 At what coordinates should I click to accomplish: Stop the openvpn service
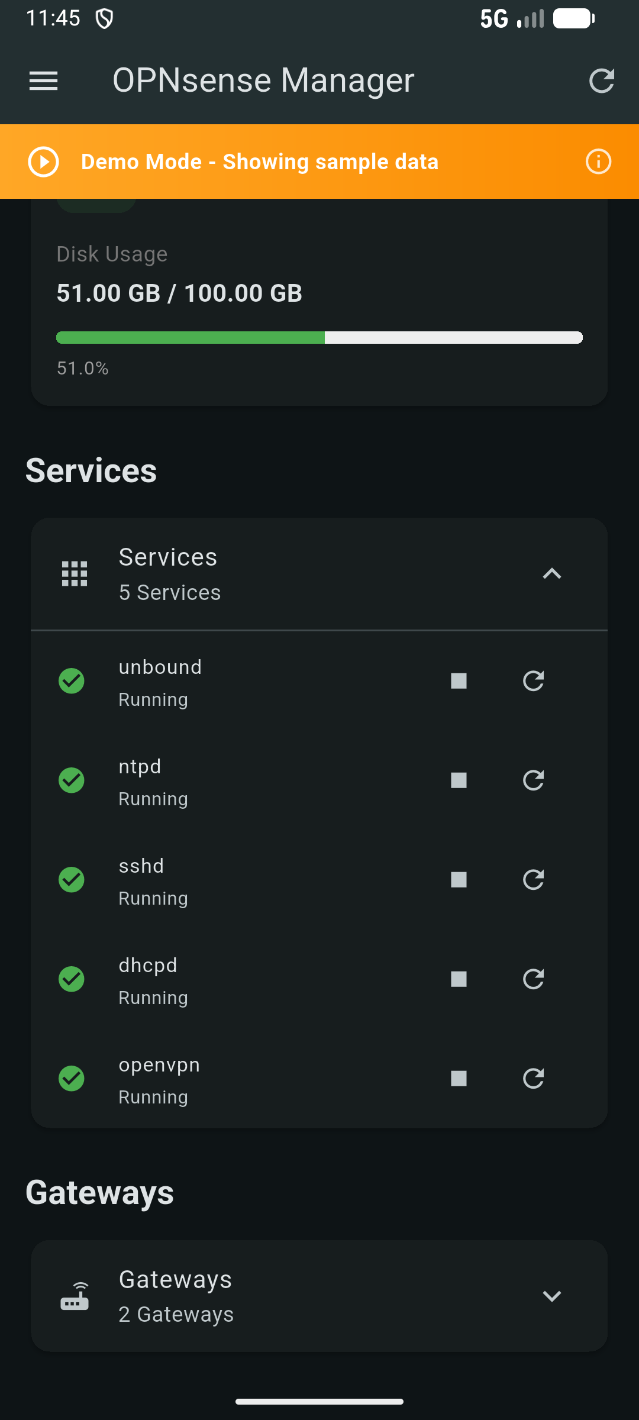click(459, 1079)
